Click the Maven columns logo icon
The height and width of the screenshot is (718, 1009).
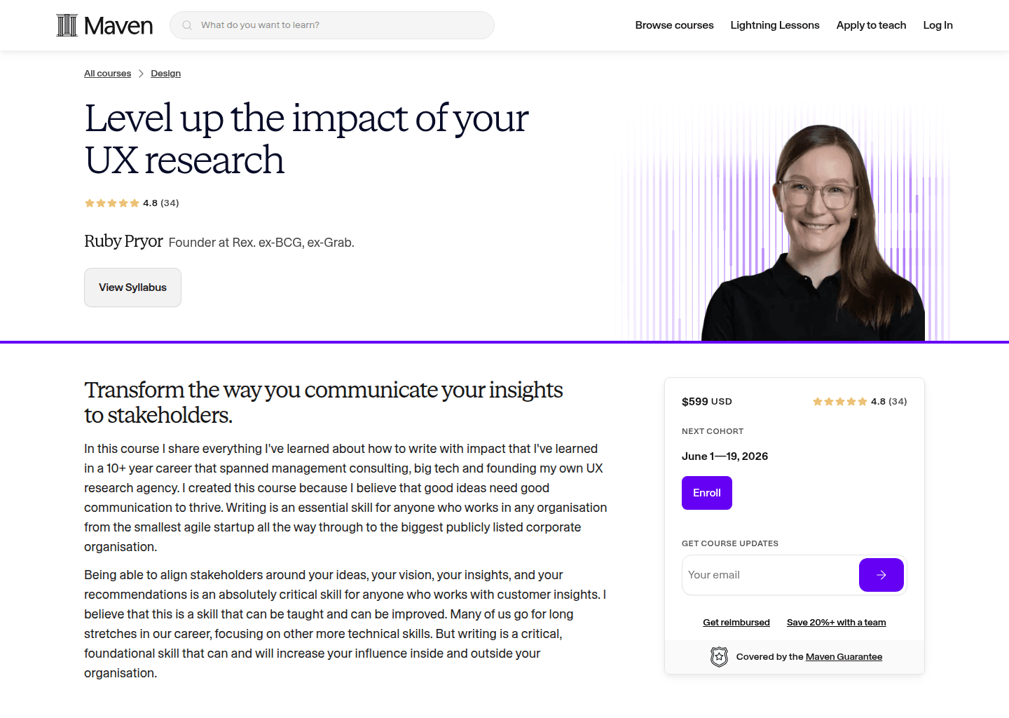click(x=67, y=25)
